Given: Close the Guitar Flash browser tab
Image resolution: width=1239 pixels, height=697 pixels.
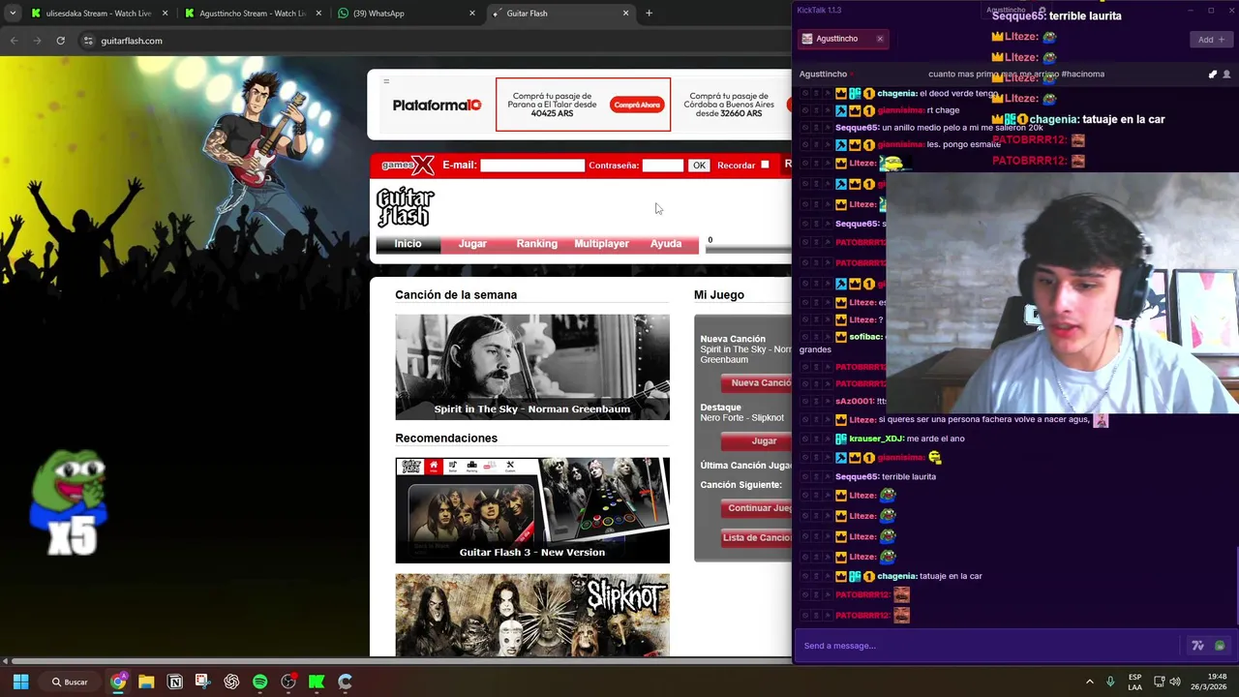Looking at the screenshot, I should point(625,14).
